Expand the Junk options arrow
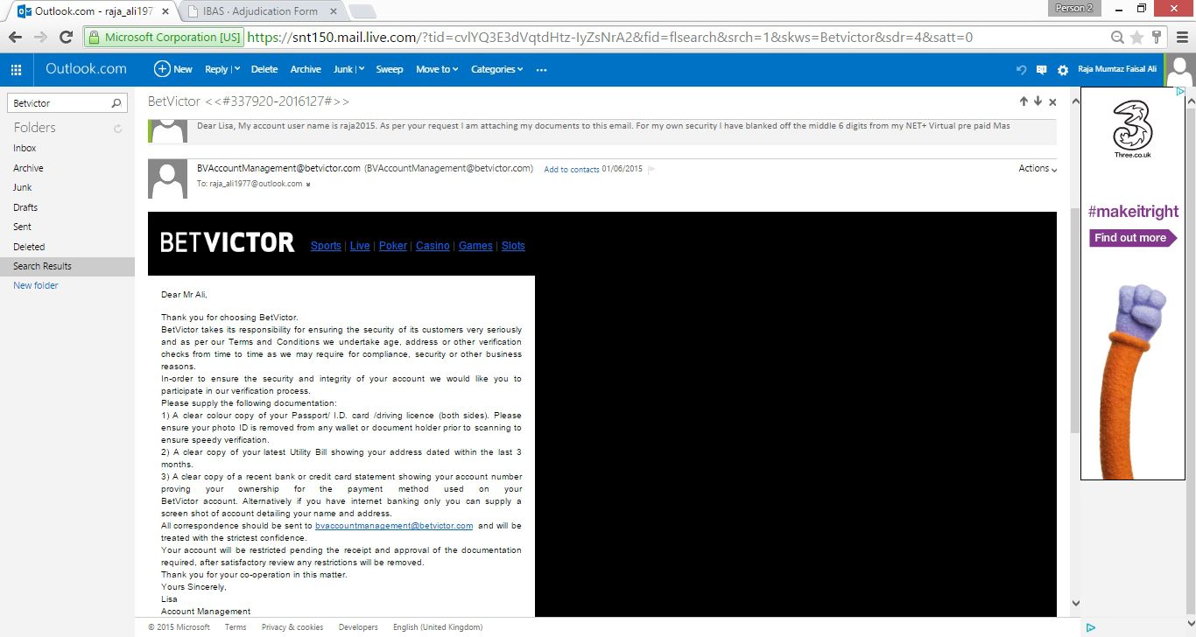This screenshot has height=637, width=1196. click(360, 70)
